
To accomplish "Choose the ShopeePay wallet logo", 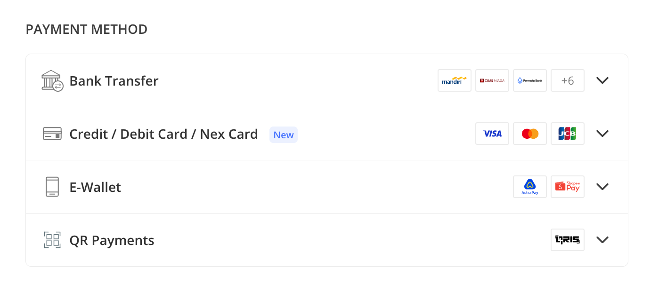I will pyautogui.click(x=567, y=187).
